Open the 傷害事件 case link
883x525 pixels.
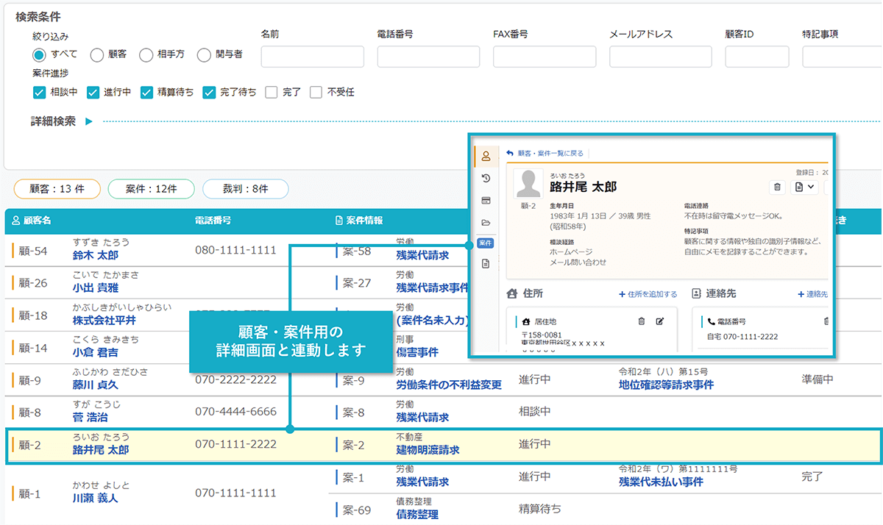(x=417, y=352)
